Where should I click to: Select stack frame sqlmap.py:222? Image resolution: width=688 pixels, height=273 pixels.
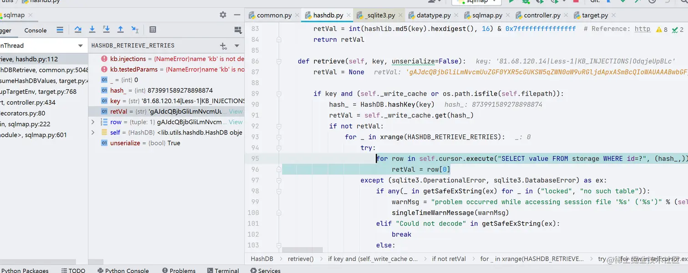[44, 124]
